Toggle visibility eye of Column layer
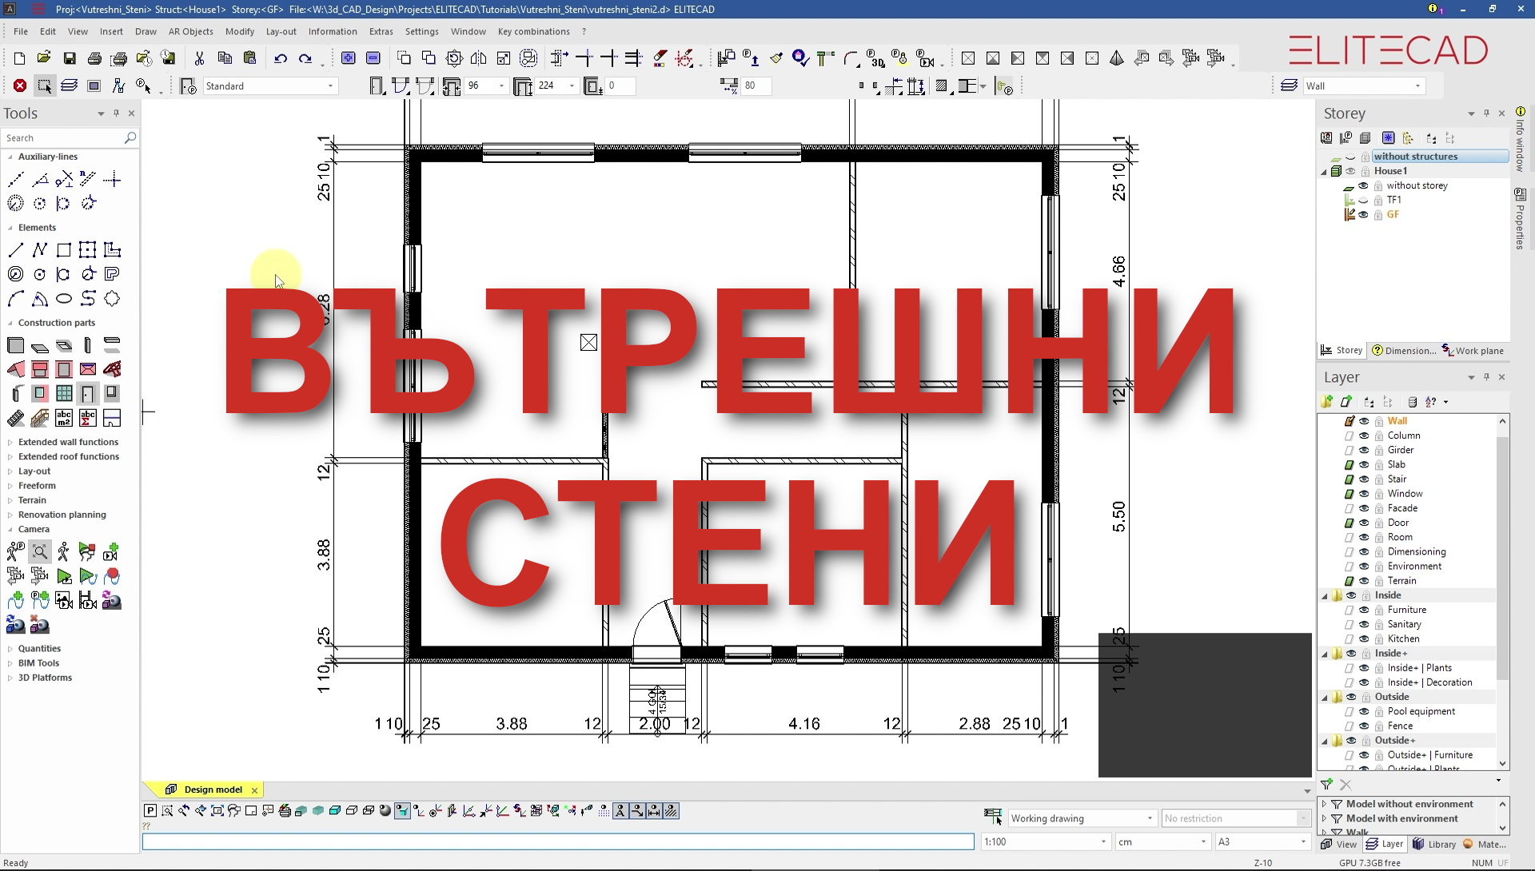This screenshot has width=1535, height=871. coord(1364,435)
